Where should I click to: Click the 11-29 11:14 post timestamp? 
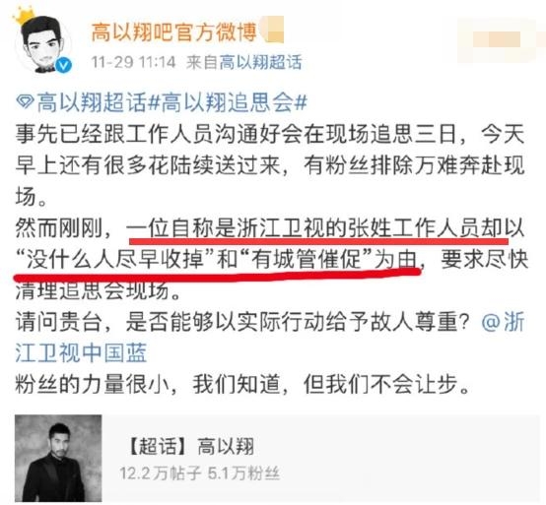(133, 62)
